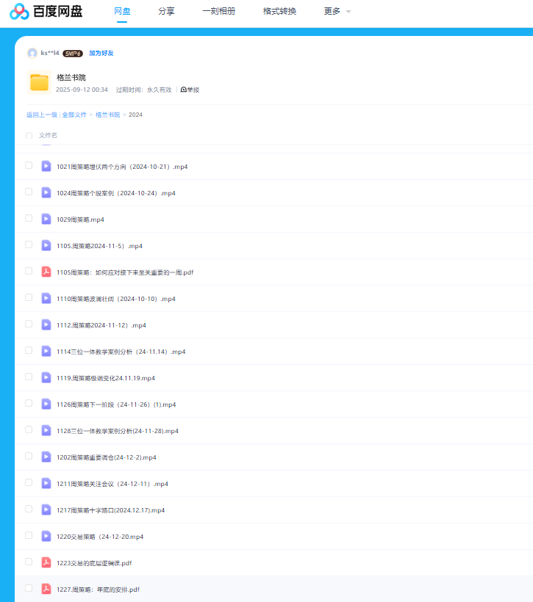Screen dimensions: 533x602
Task: Click video icon of 1220交易策略 file
Action: 46,536
